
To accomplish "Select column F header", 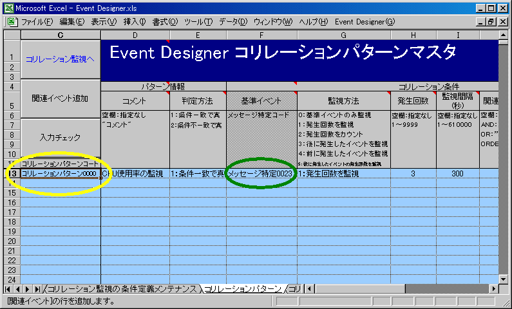I will (x=261, y=35).
